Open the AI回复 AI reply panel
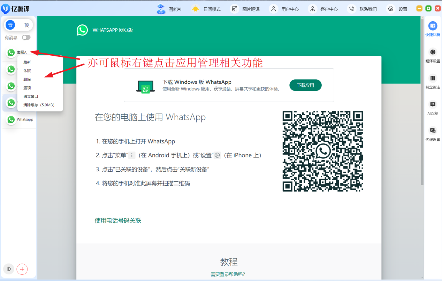This screenshot has width=442, height=281. (432, 108)
